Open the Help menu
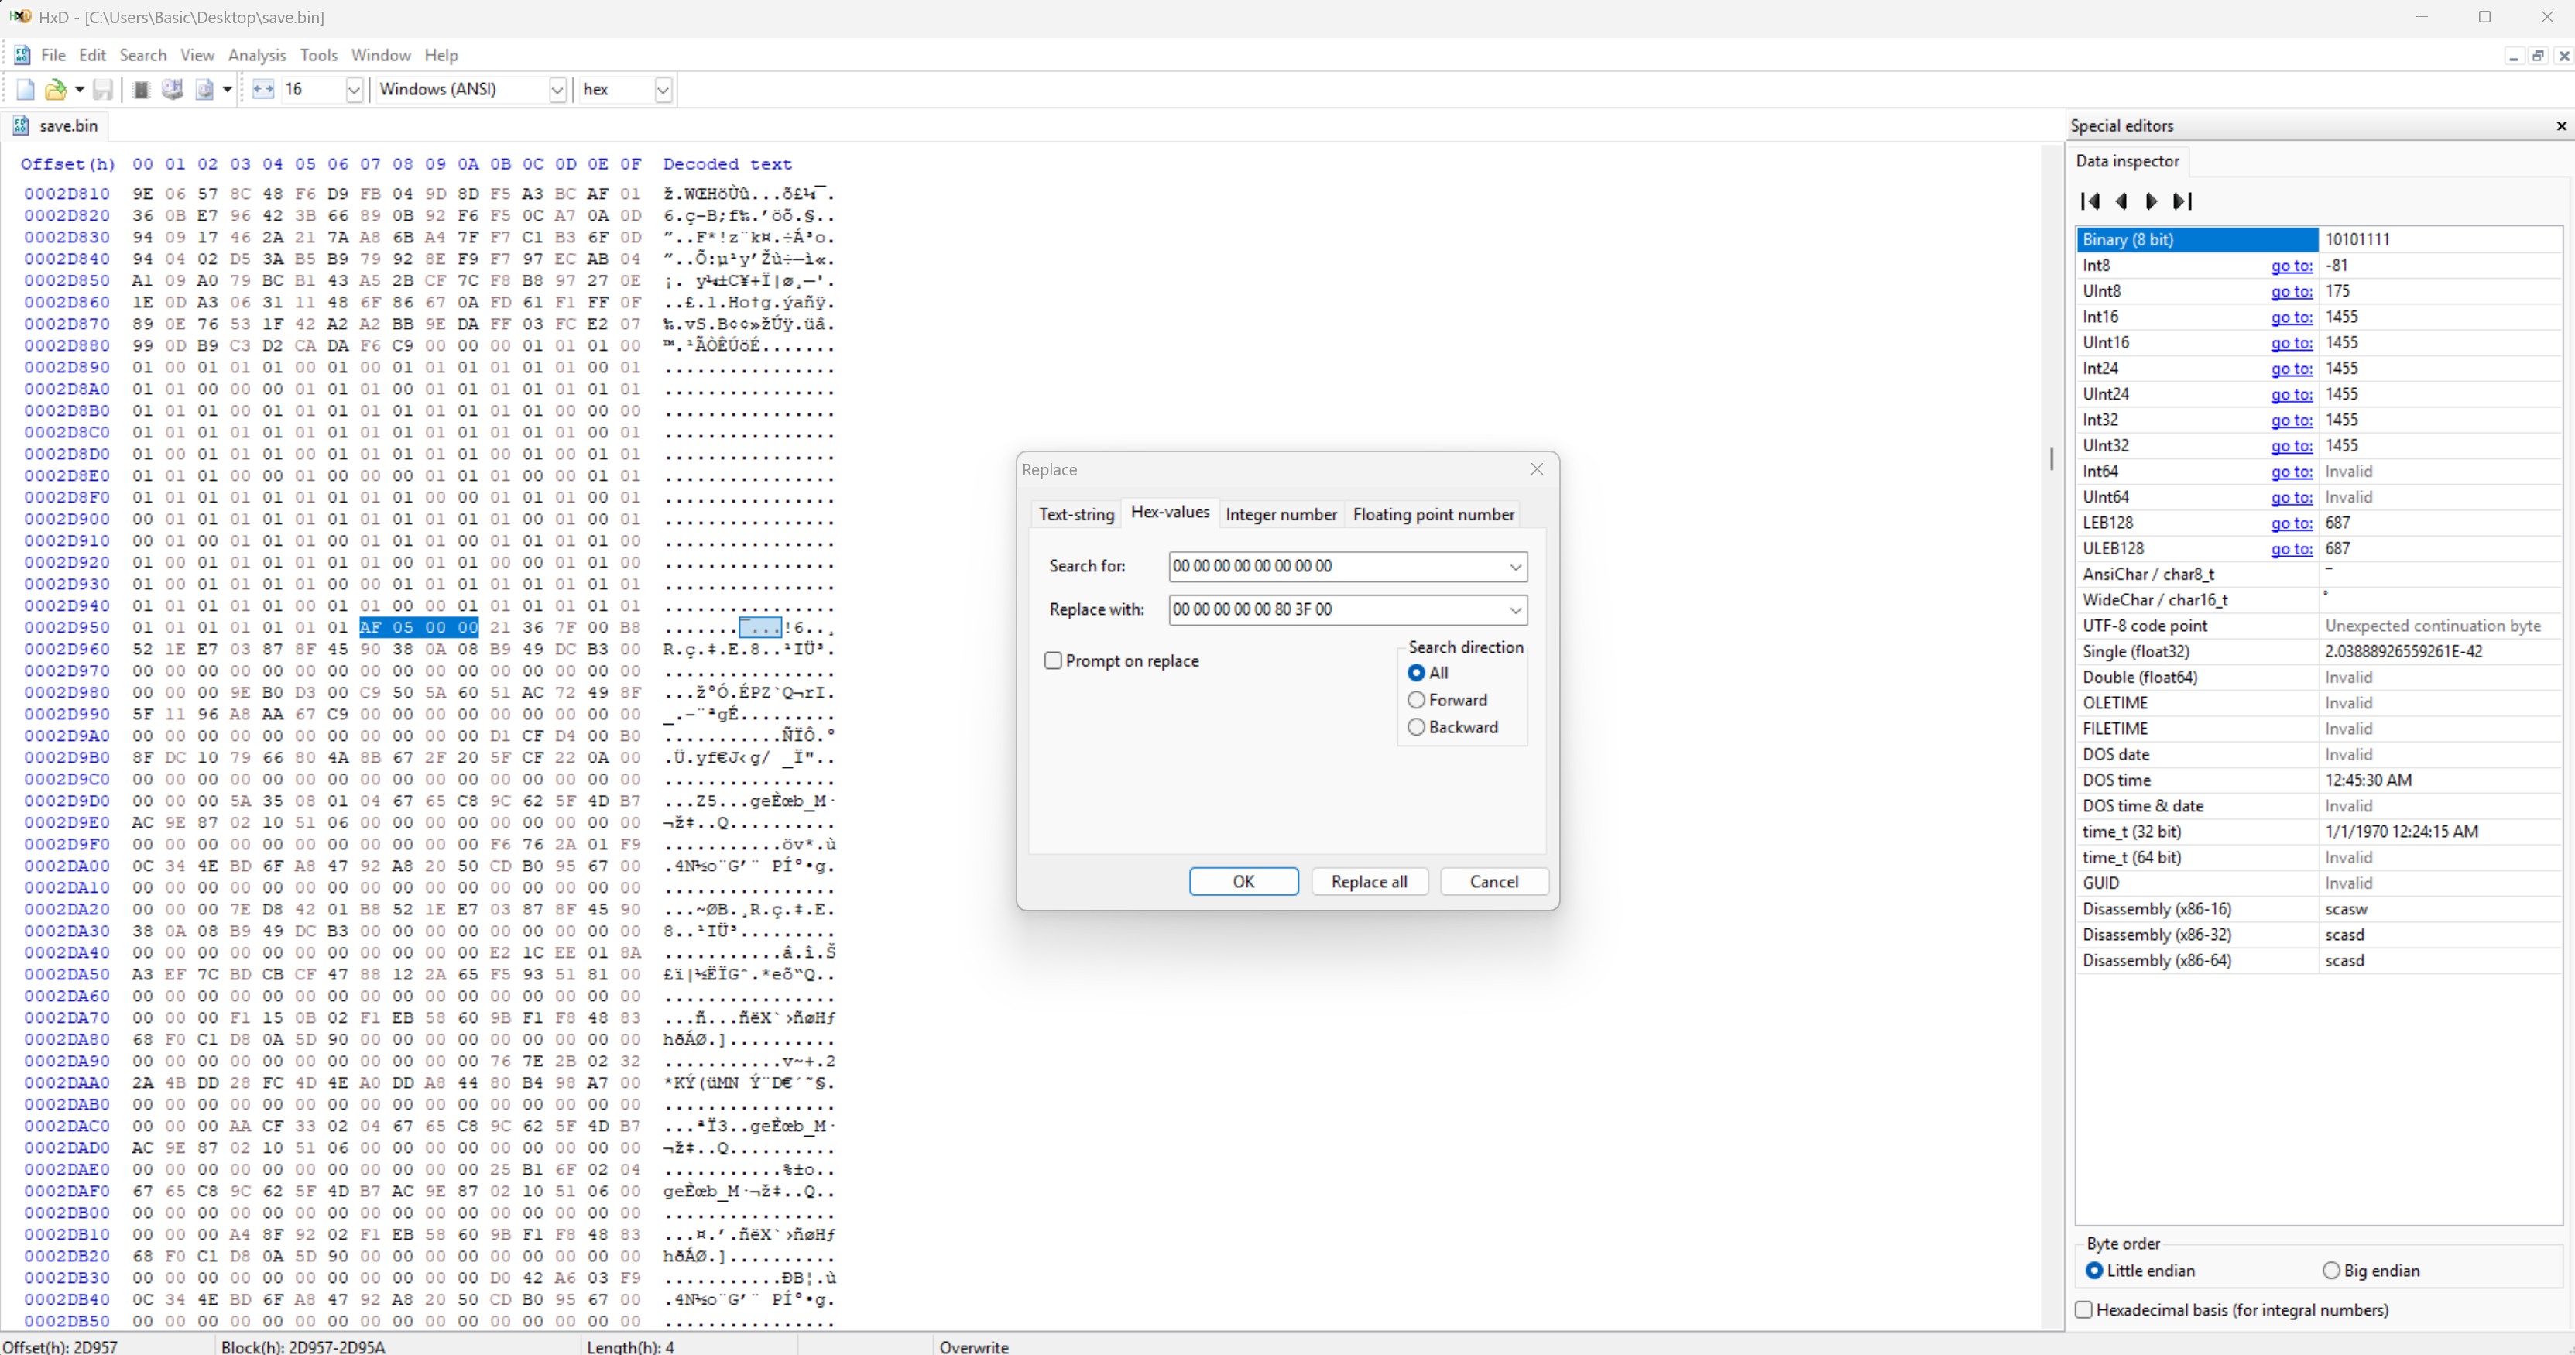 coord(441,55)
